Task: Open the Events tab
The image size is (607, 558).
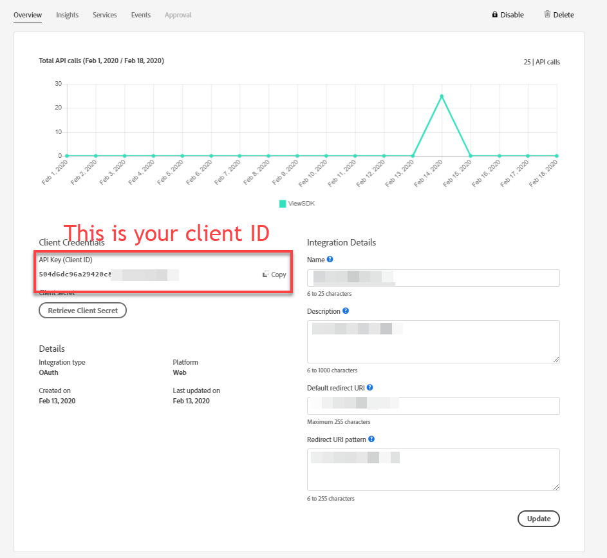Action: (141, 15)
